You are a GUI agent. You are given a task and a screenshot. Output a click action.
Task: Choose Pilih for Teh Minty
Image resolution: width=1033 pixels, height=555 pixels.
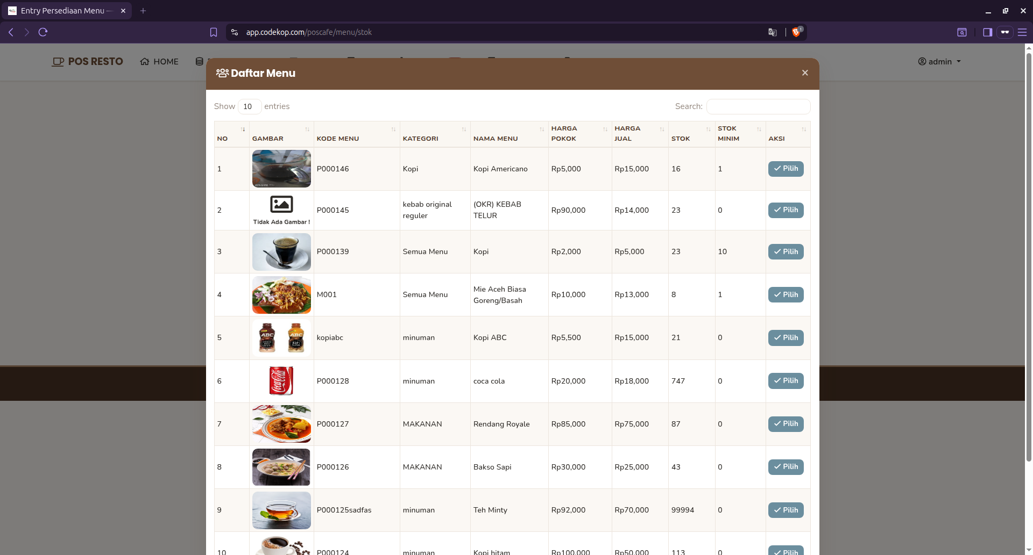[786, 510]
